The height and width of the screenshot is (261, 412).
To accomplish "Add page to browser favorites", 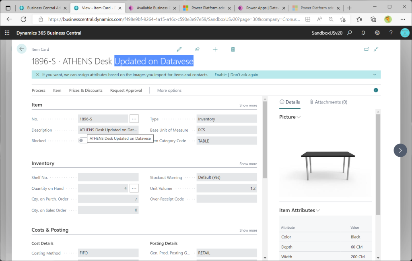I will tap(343, 19).
